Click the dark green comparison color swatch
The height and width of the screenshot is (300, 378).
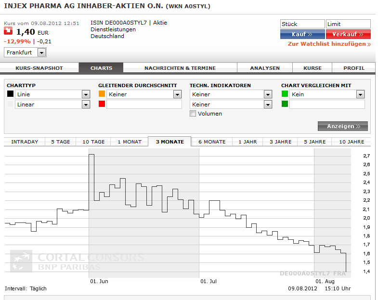coord(285,104)
